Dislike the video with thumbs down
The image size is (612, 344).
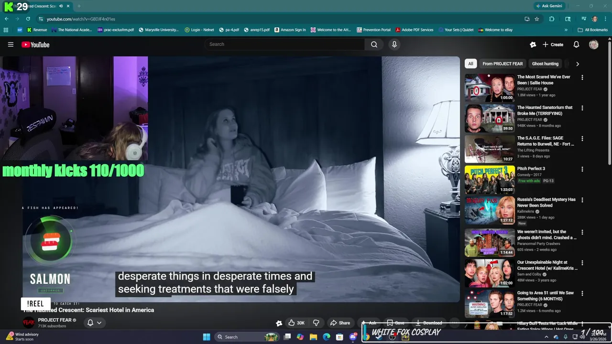click(x=316, y=322)
